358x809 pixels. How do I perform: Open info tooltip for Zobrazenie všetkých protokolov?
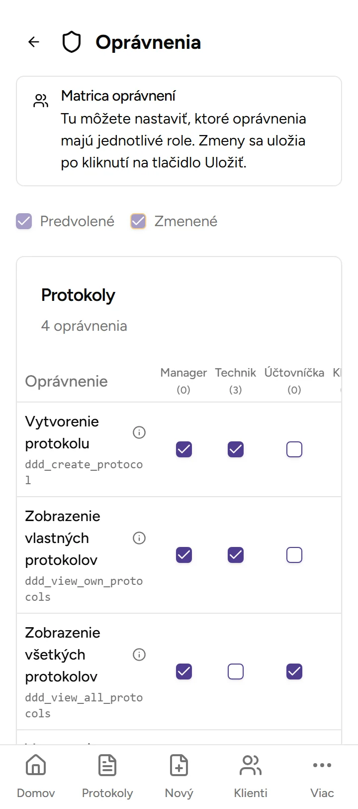139,655
